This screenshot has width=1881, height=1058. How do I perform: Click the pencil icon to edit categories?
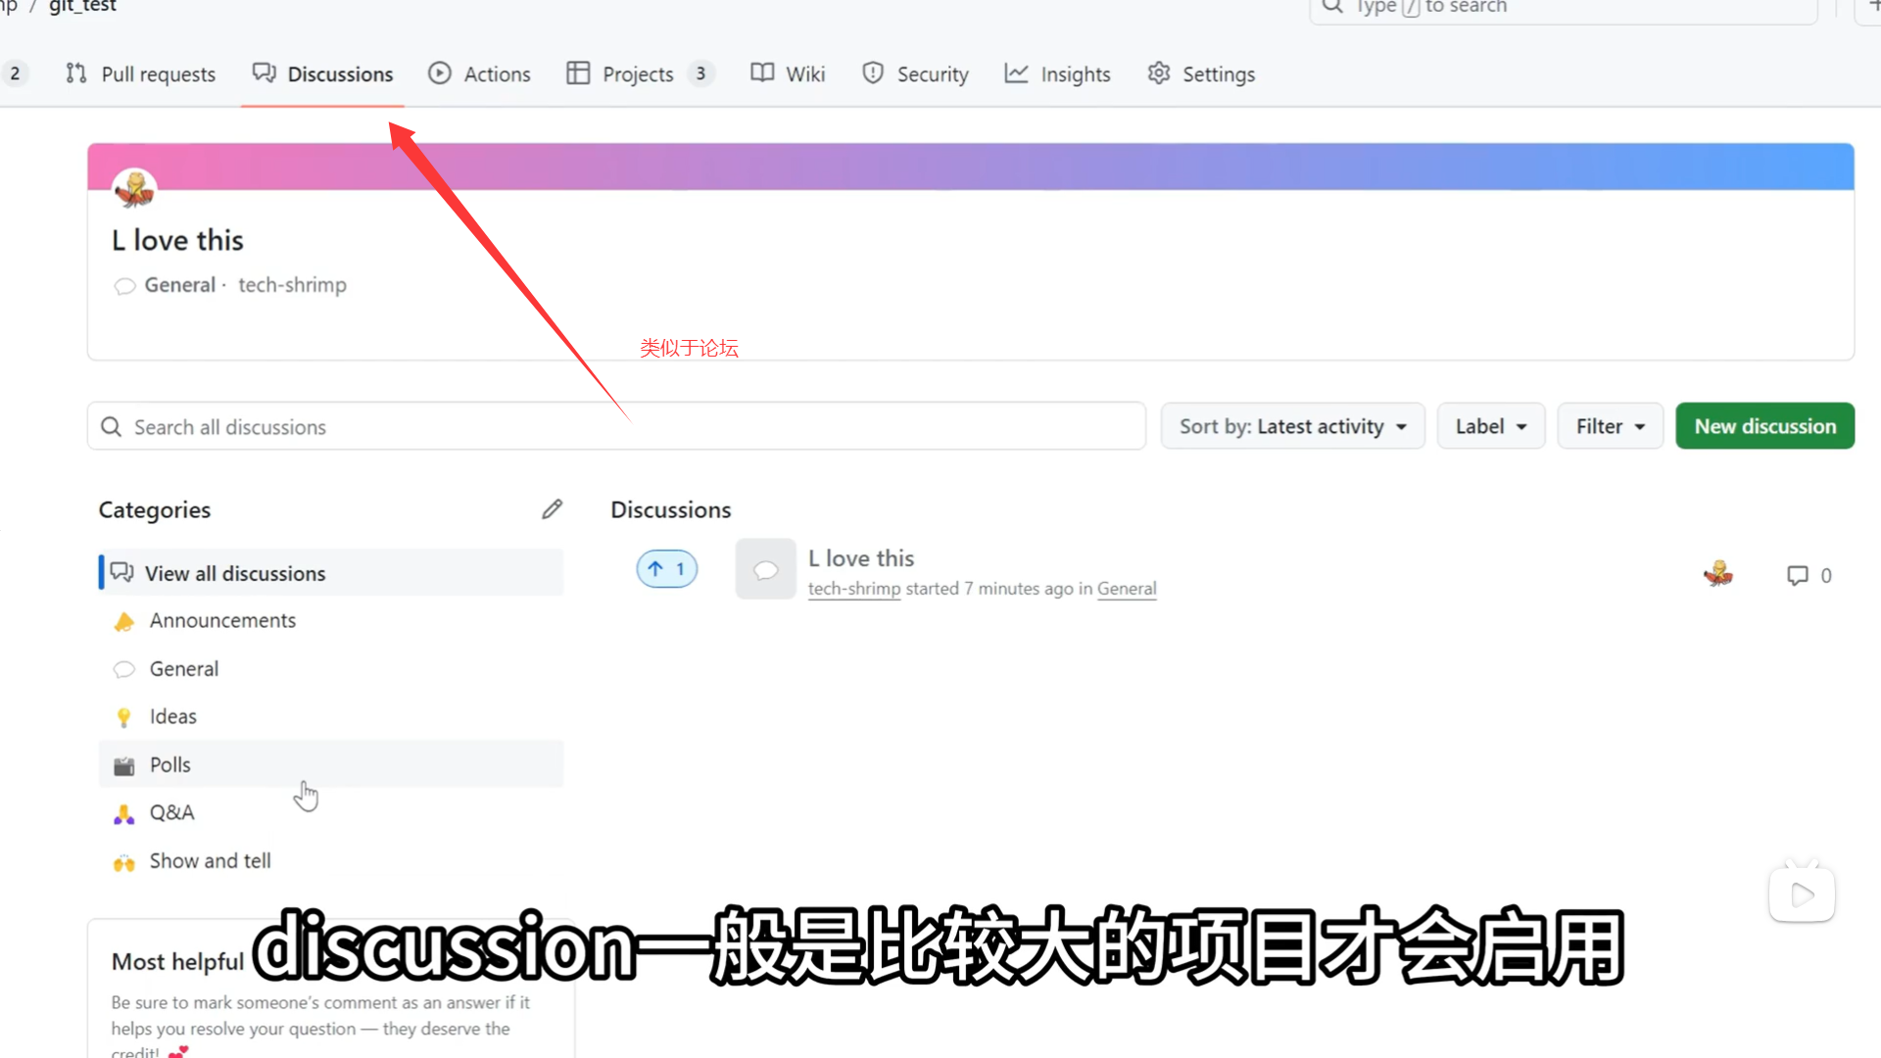pos(552,509)
